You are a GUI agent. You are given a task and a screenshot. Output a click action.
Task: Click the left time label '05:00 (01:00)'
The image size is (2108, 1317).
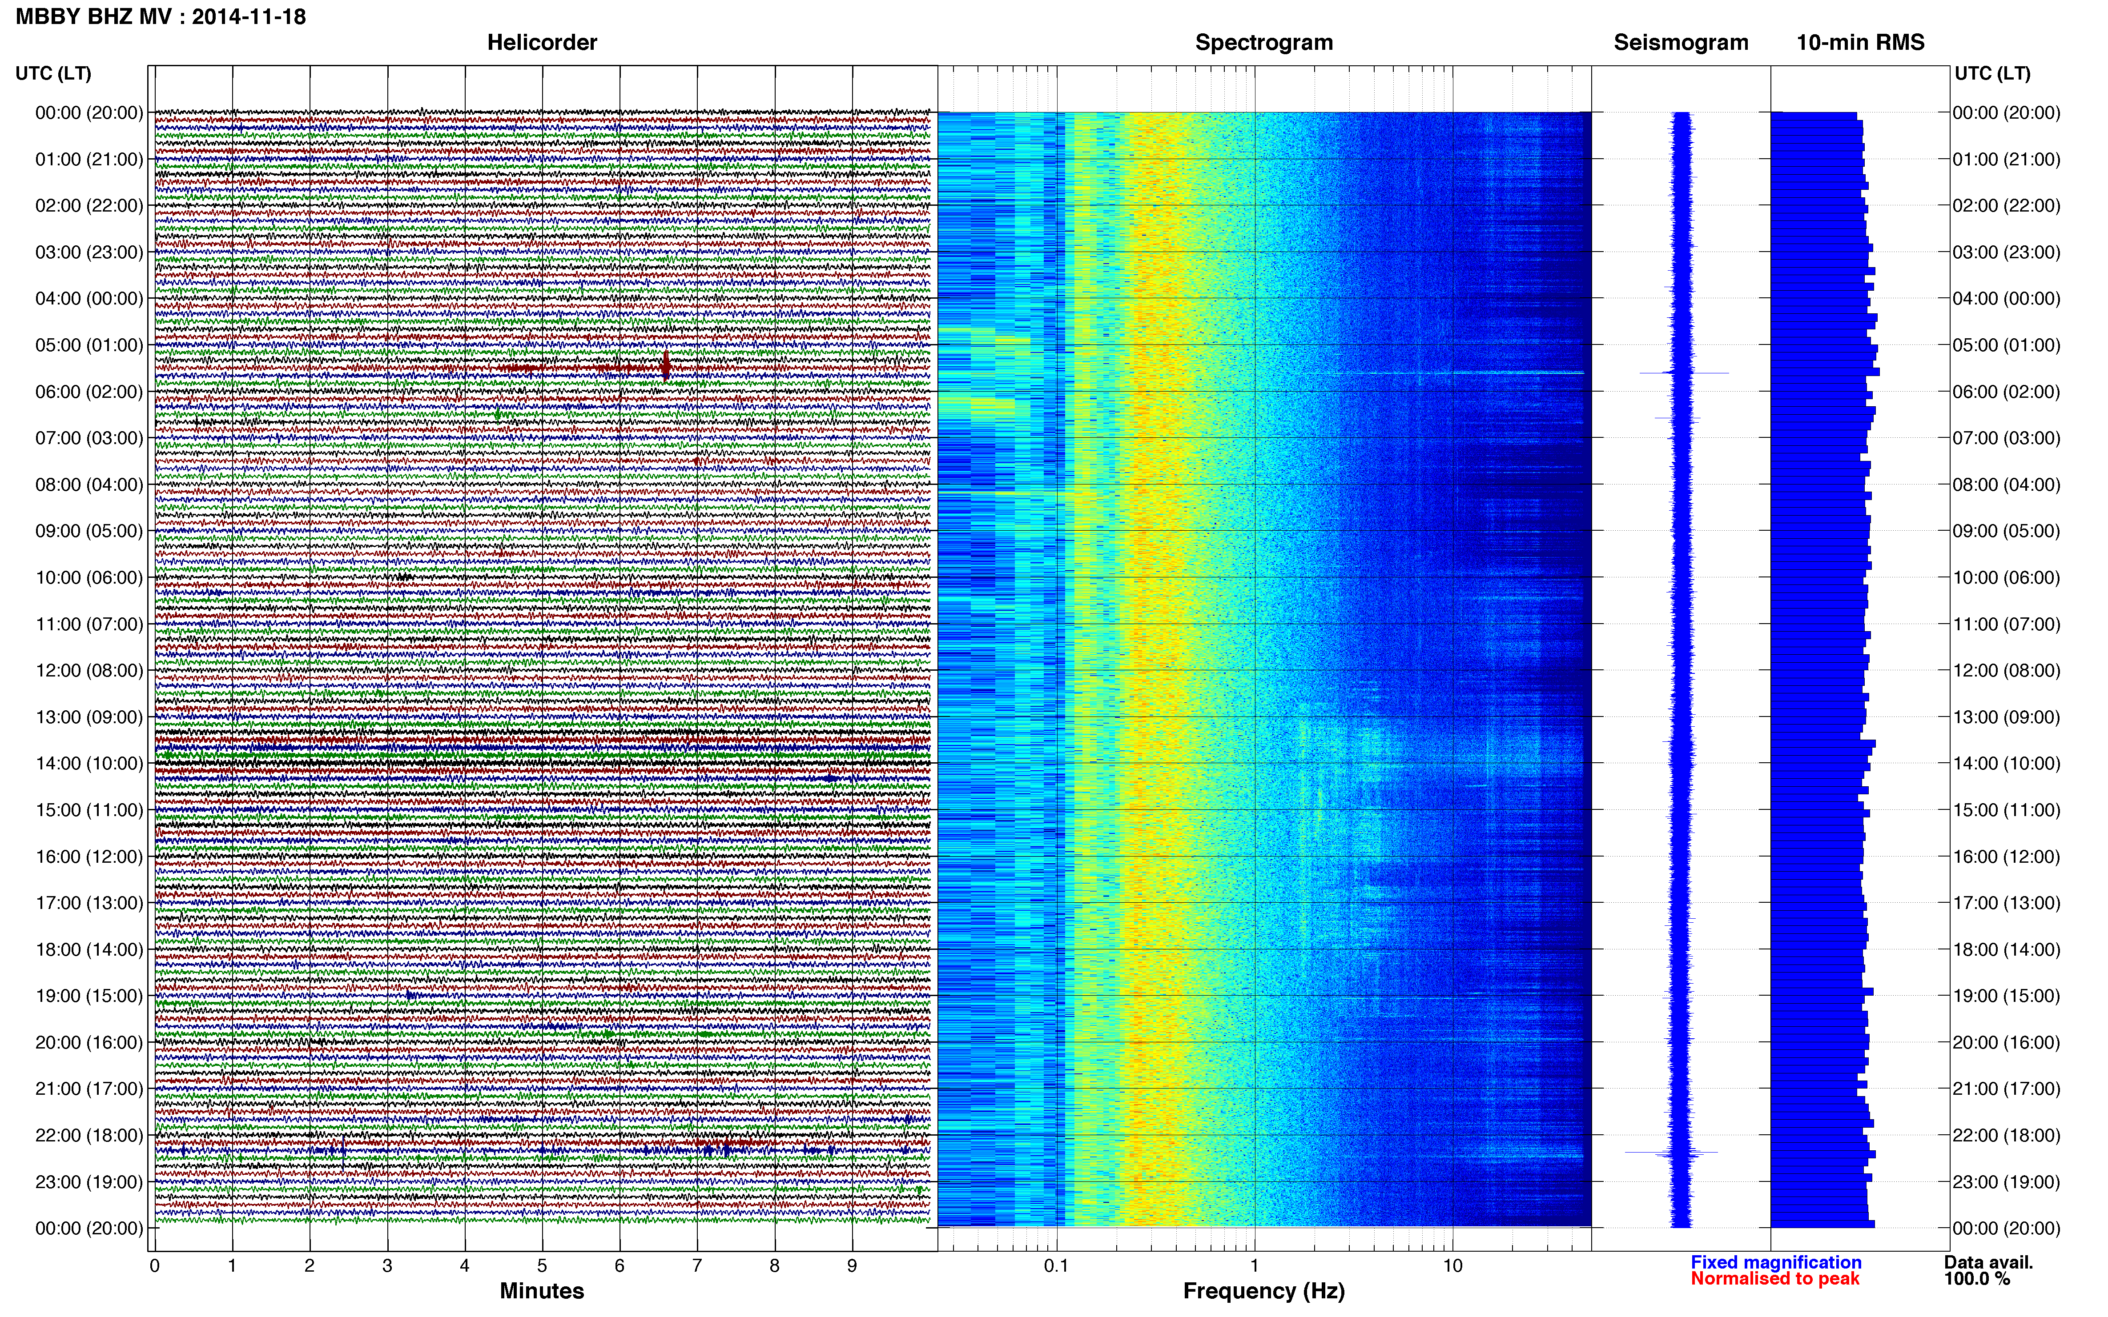click(x=89, y=345)
